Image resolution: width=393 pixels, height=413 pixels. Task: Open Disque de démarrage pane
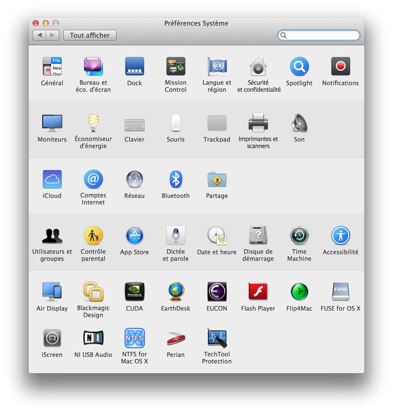point(258,236)
